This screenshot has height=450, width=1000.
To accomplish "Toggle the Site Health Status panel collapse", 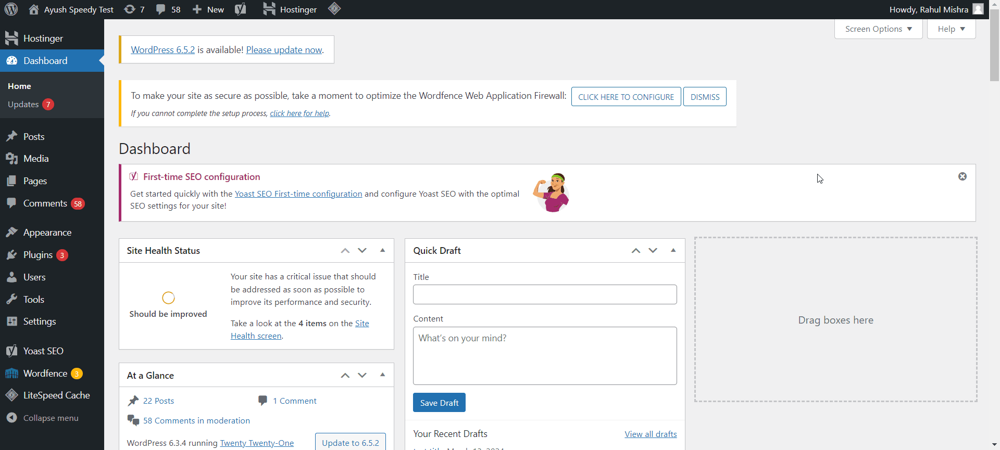I will 382,251.
